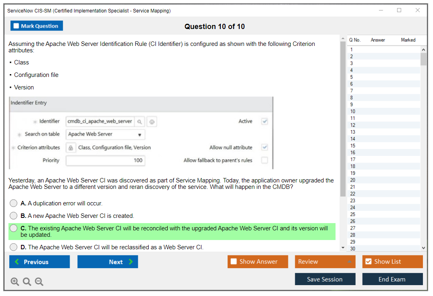Check the Mark Question checkbox
This screenshot has height=296, width=433.
tap(17, 26)
